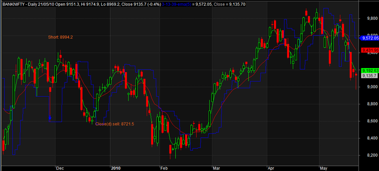379x171 pixels.
Task: Click the 9,000 price axis label
Action: (x=369, y=87)
